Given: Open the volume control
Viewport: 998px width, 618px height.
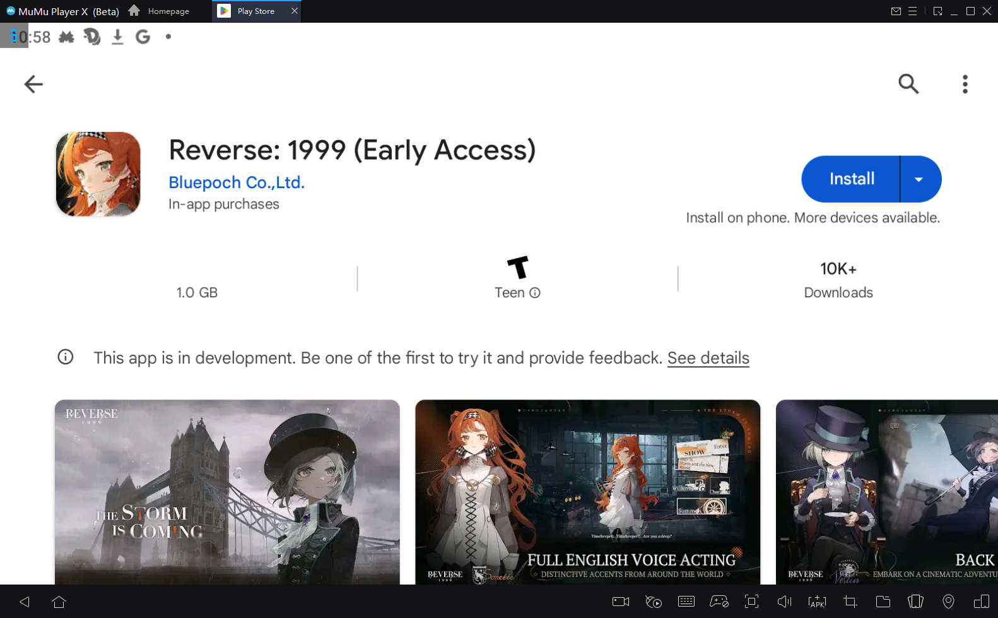Looking at the screenshot, I should (784, 602).
